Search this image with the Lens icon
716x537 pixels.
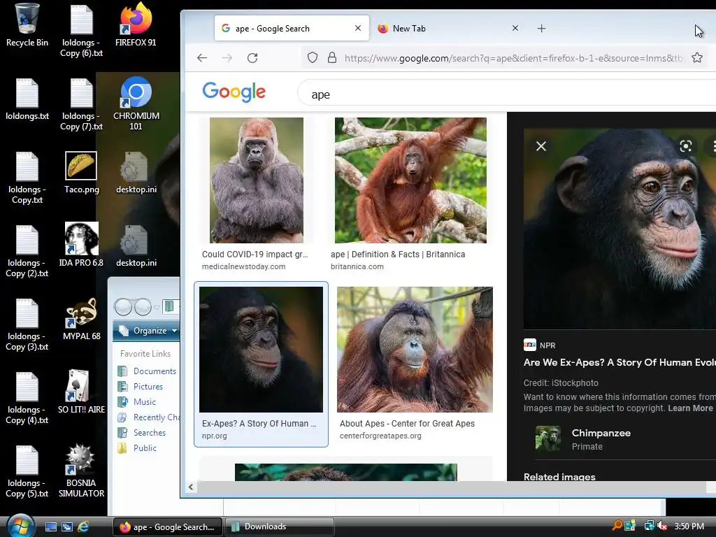(685, 146)
